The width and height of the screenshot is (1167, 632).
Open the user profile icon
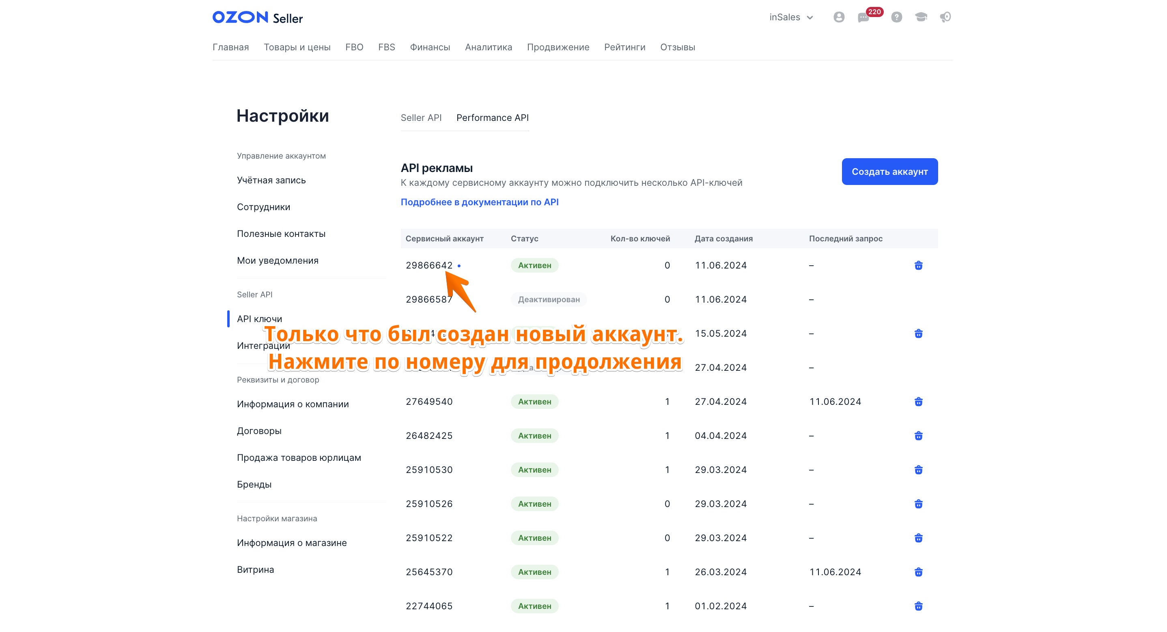[839, 17]
